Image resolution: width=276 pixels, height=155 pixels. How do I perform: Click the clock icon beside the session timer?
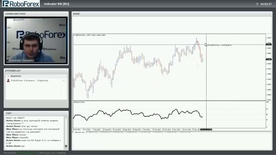(x=257, y=4)
